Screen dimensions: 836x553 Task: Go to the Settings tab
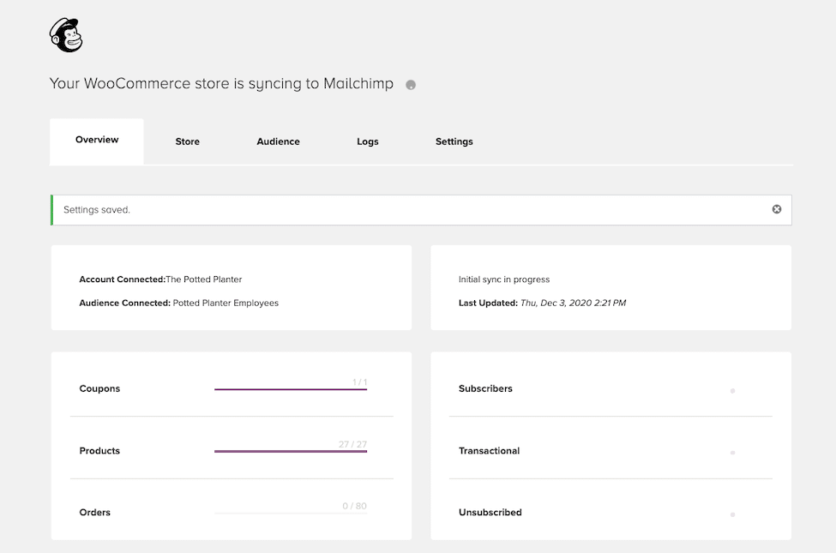coord(454,141)
